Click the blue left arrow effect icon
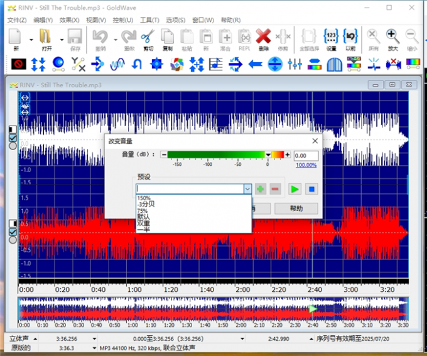Screen dimensions: 427x356 (255, 64)
